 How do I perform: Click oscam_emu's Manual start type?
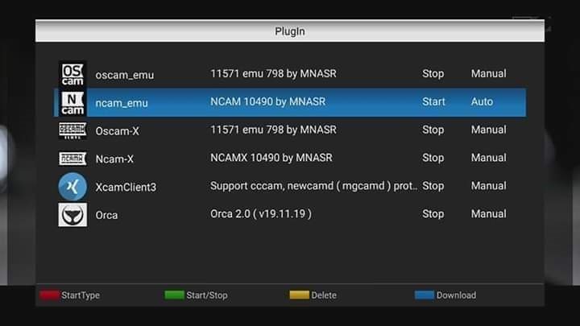489,73
